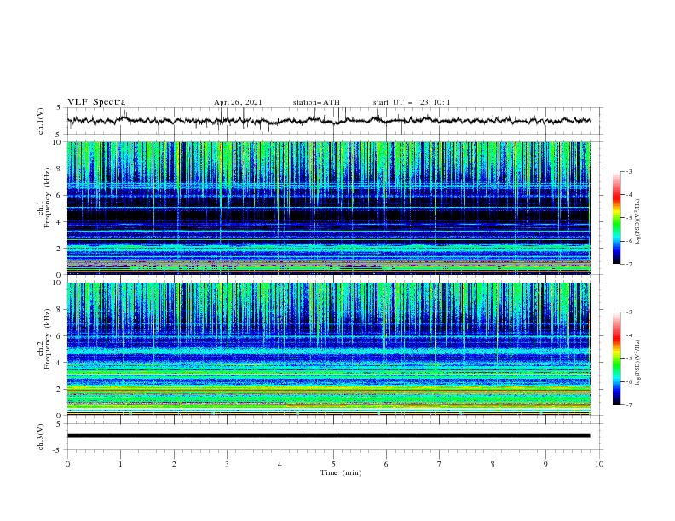Click the flat ch.3 voltage trace

coord(328,436)
